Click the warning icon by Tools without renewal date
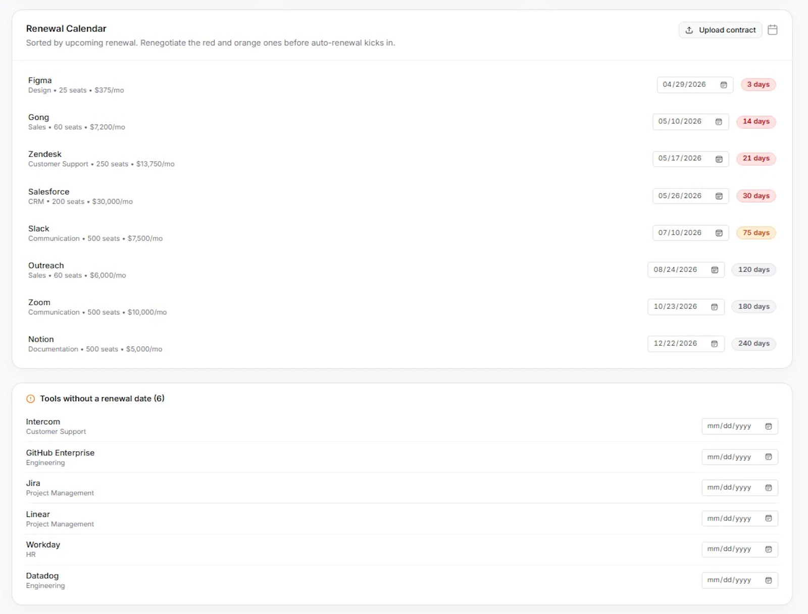This screenshot has width=808, height=614. click(x=30, y=399)
